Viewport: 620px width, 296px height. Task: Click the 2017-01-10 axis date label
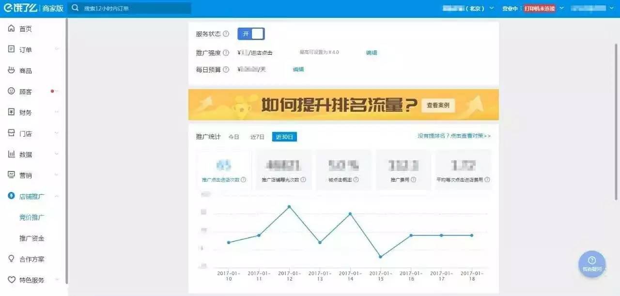[229, 276]
